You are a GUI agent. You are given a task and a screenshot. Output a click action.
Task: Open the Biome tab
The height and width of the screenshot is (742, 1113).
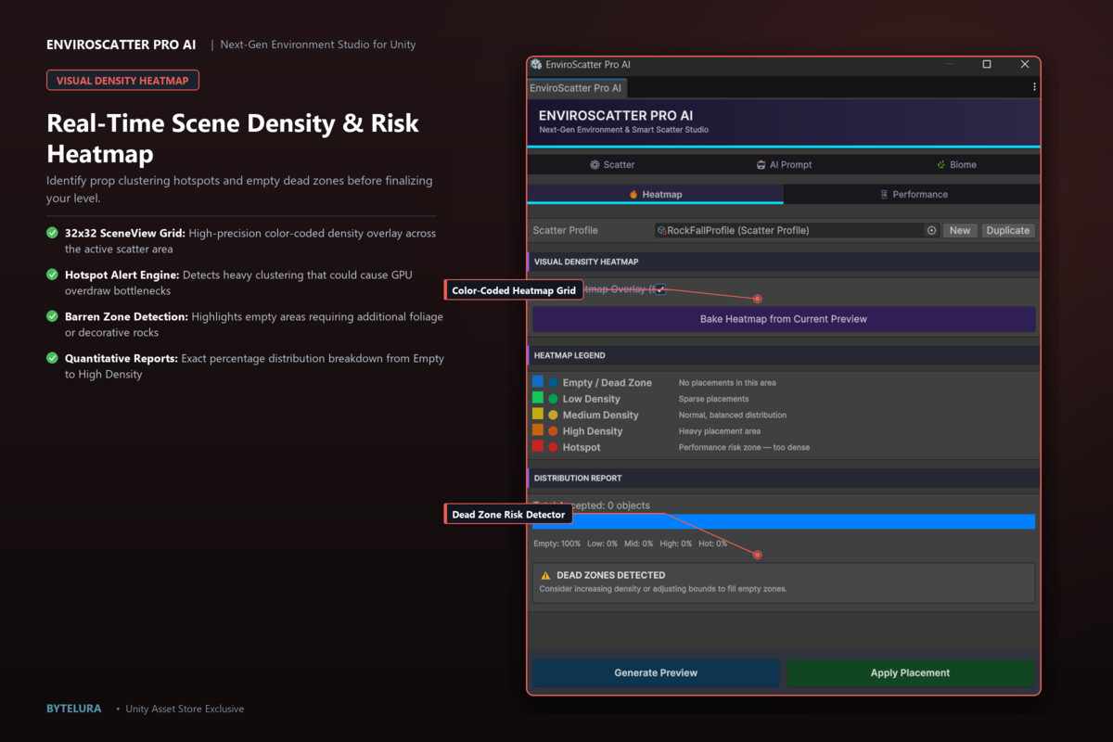[x=955, y=164]
